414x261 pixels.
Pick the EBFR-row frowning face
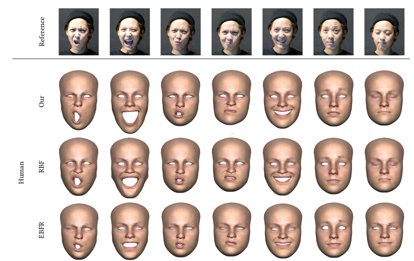click(x=232, y=230)
